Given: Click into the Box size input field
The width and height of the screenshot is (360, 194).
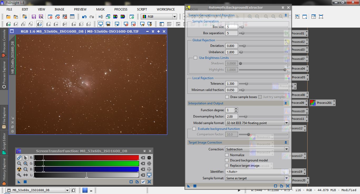Looking at the screenshot, I should click(x=231, y=27).
